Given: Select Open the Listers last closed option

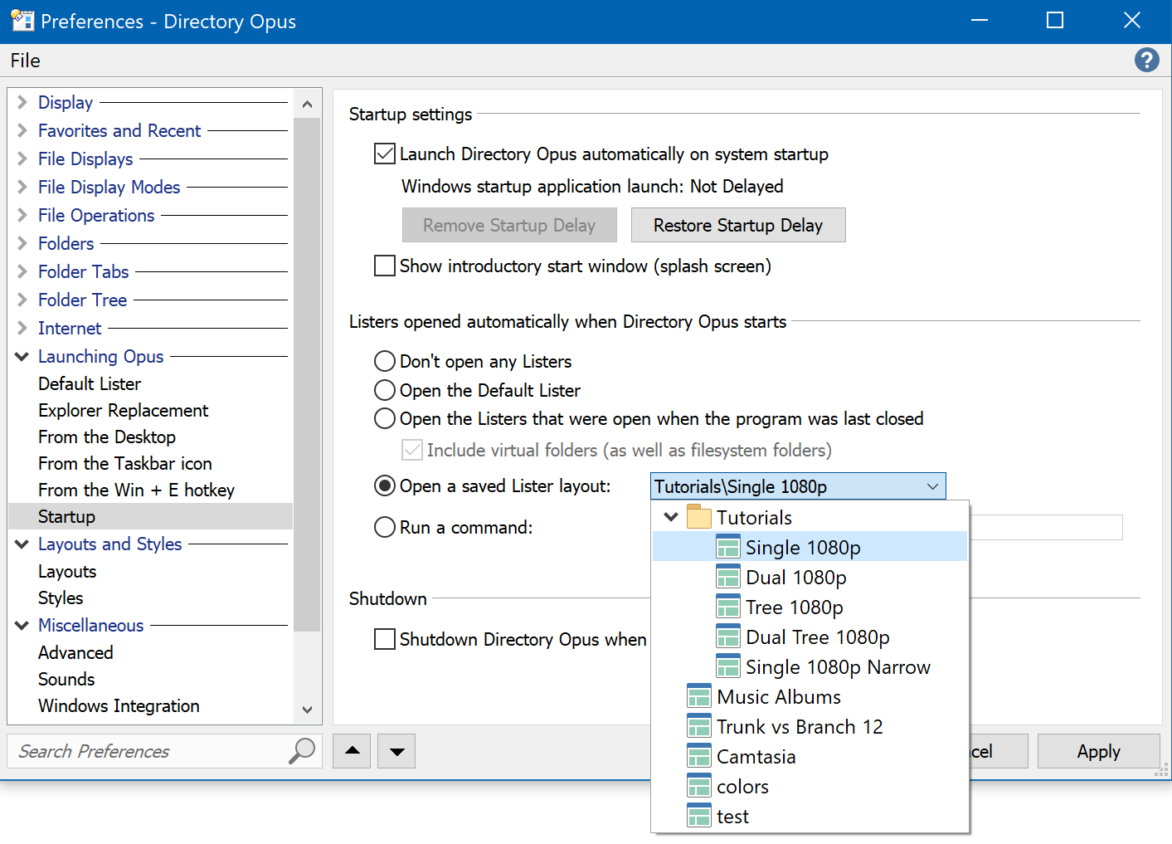Looking at the screenshot, I should (x=384, y=418).
